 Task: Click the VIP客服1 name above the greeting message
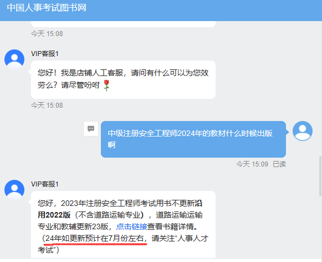click(45, 54)
